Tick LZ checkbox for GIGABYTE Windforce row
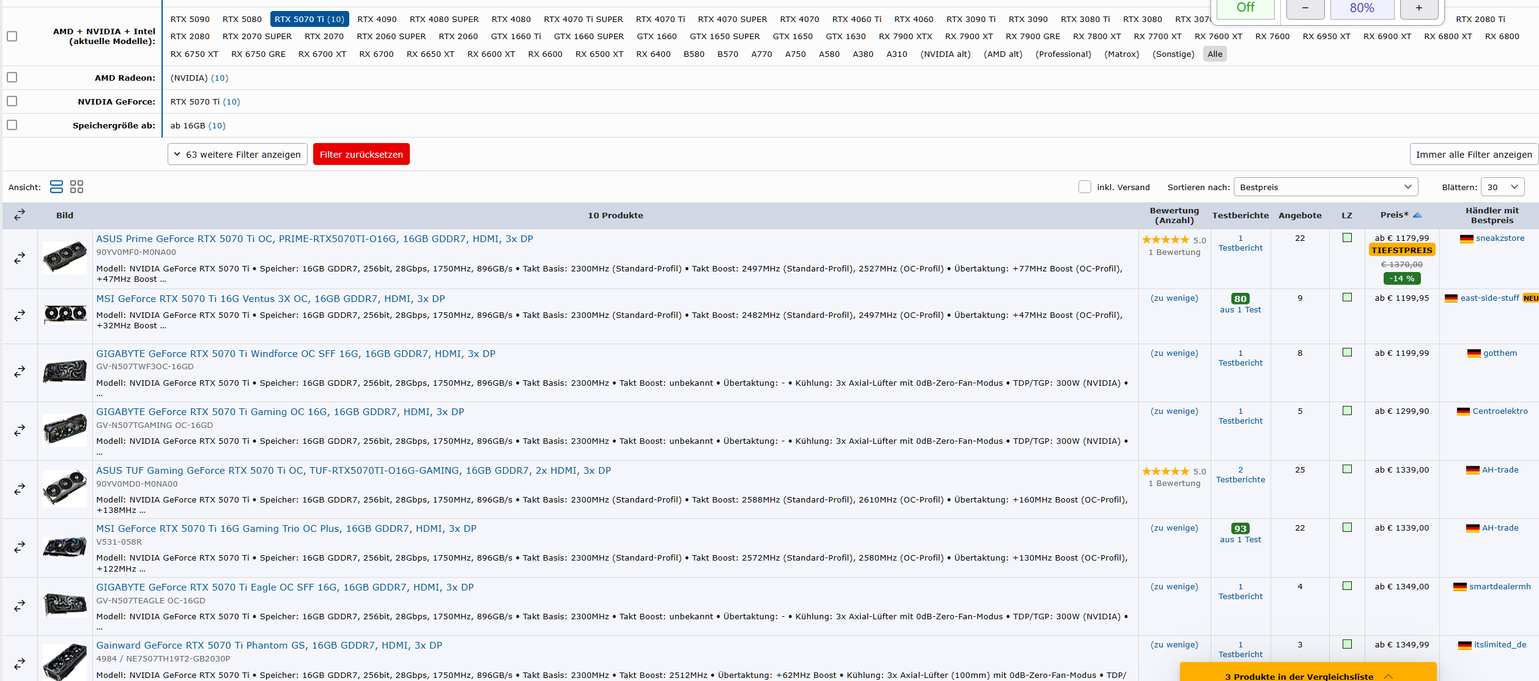The width and height of the screenshot is (1539, 681). [1347, 353]
